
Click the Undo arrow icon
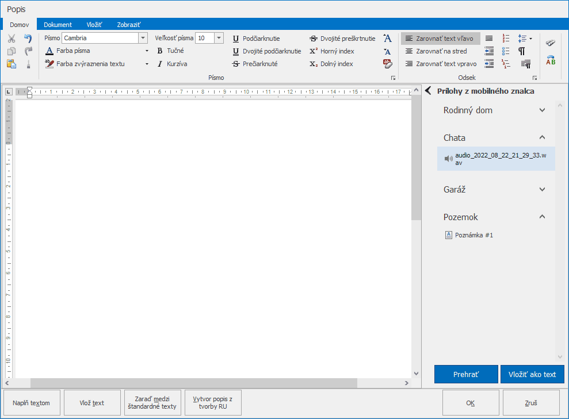tap(28, 39)
